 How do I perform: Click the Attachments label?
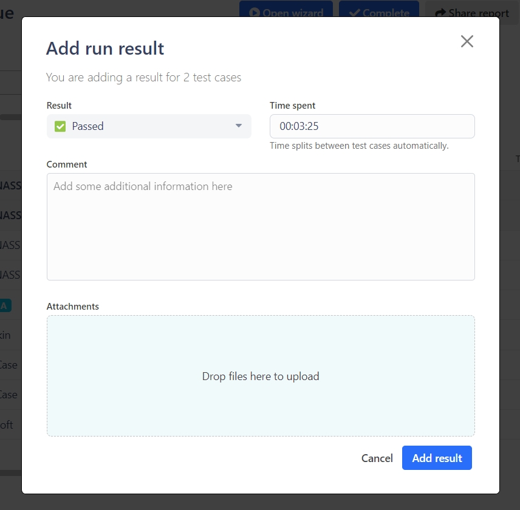tap(72, 307)
